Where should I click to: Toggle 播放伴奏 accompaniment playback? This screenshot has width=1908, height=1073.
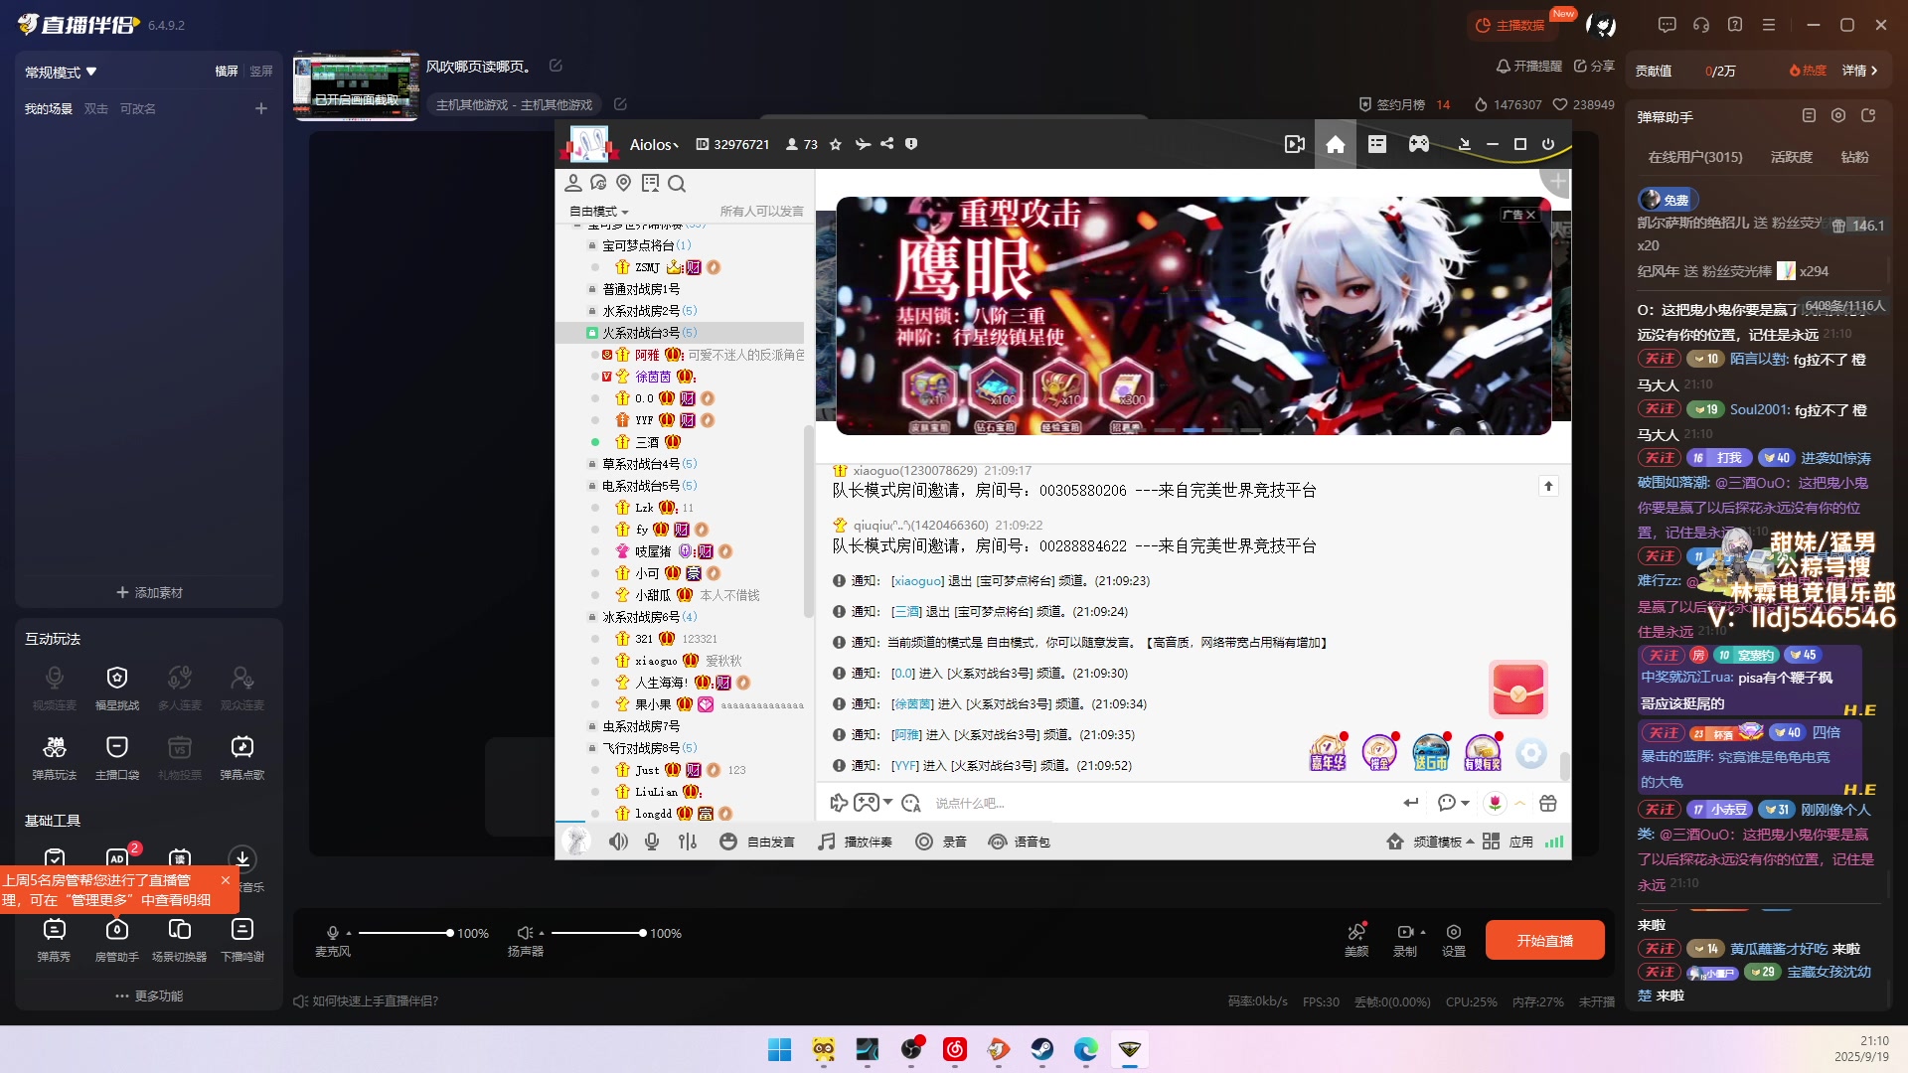pos(855,842)
